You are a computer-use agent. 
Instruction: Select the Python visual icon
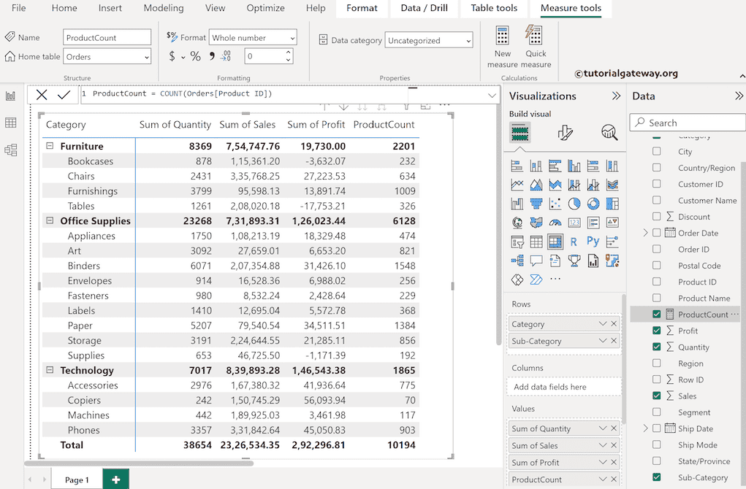594,240
